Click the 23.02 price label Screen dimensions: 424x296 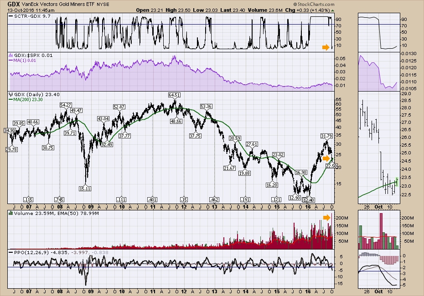278,155
